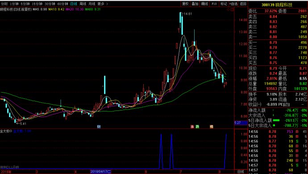Image resolution: width=308 pixels, height=174 pixels.
Task: Click the 财 financial marker icon
Action: [99, 127]
